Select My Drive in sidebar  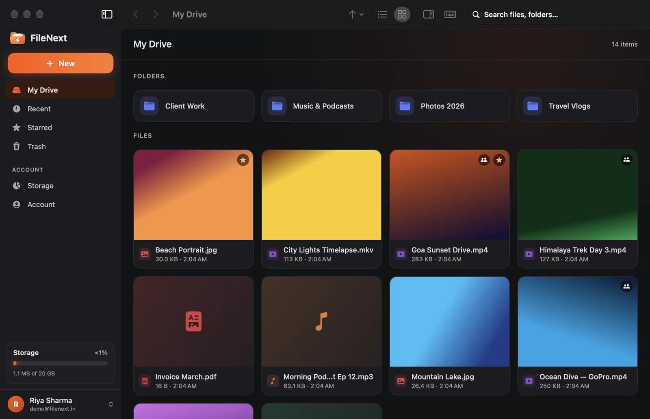click(x=61, y=90)
